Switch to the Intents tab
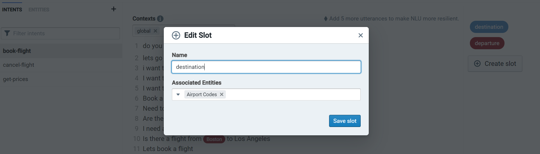 click(x=12, y=9)
